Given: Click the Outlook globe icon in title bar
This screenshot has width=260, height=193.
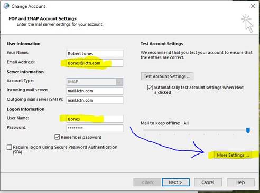Looking at the screenshot, I should point(6,6).
